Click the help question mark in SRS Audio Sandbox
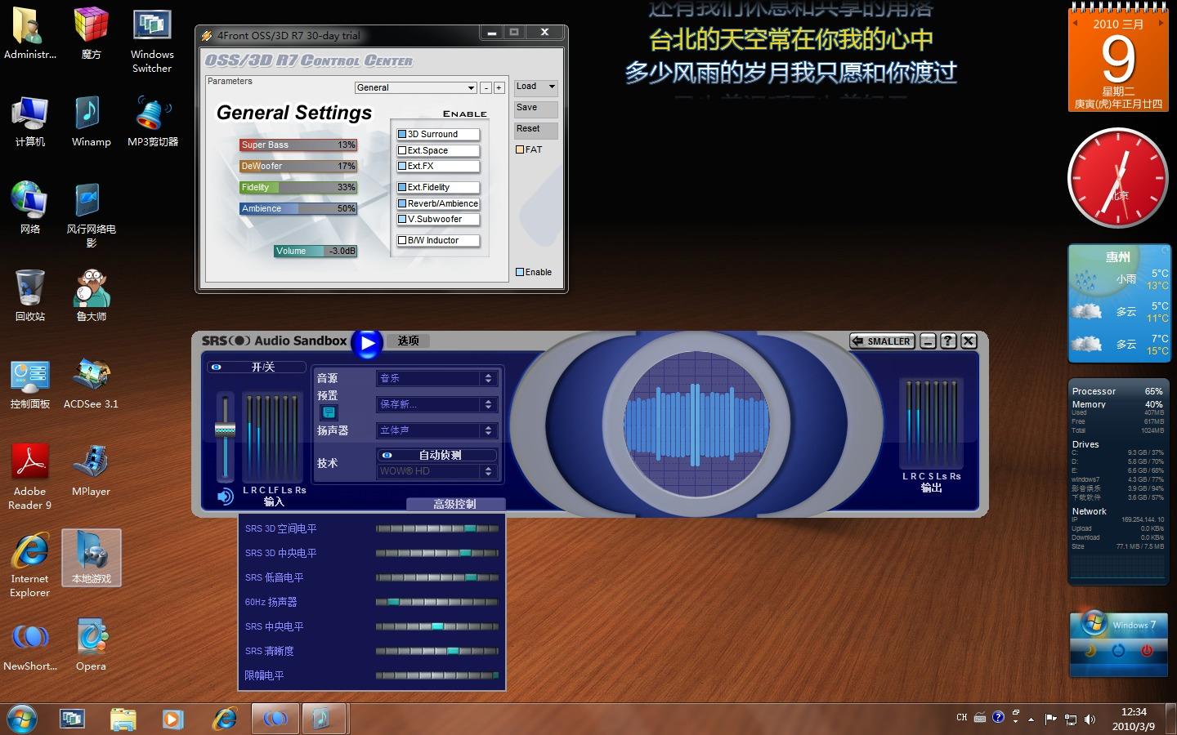Image resolution: width=1177 pixels, height=735 pixels. [x=948, y=341]
